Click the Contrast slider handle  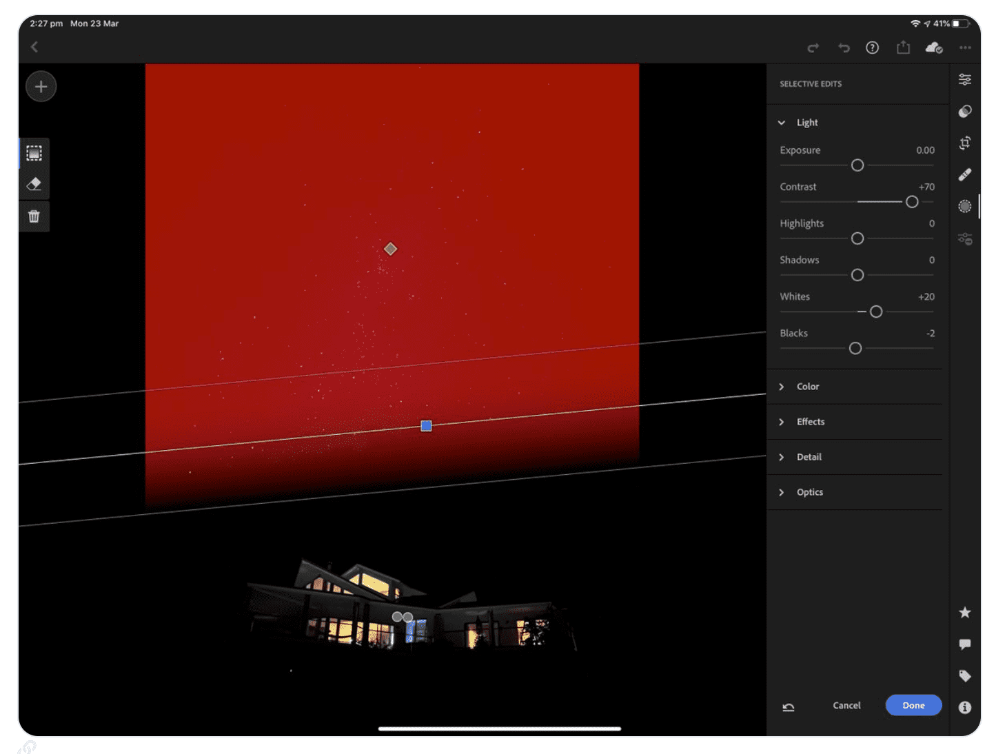coord(911,201)
